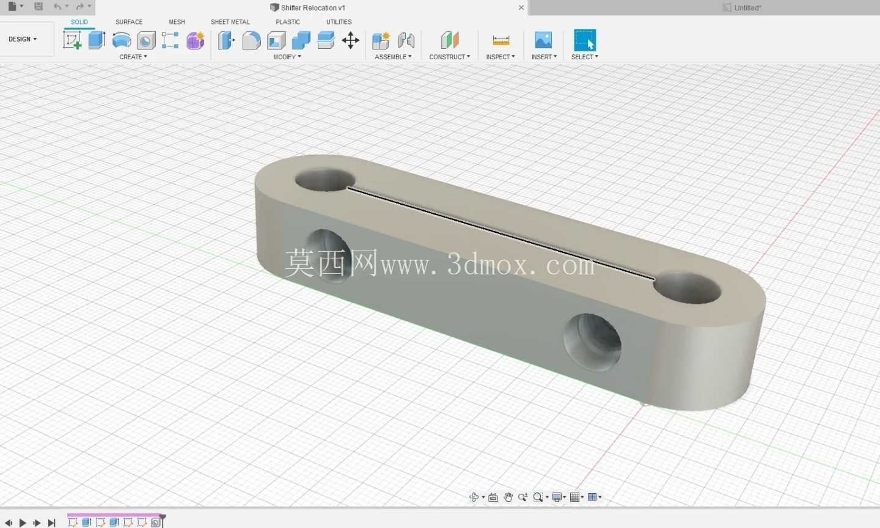Step forward one timeline feature
Screen dimensions: 880x528
coord(37,522)
